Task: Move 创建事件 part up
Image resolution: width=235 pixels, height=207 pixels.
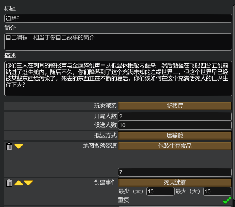Action: (19, 183)
